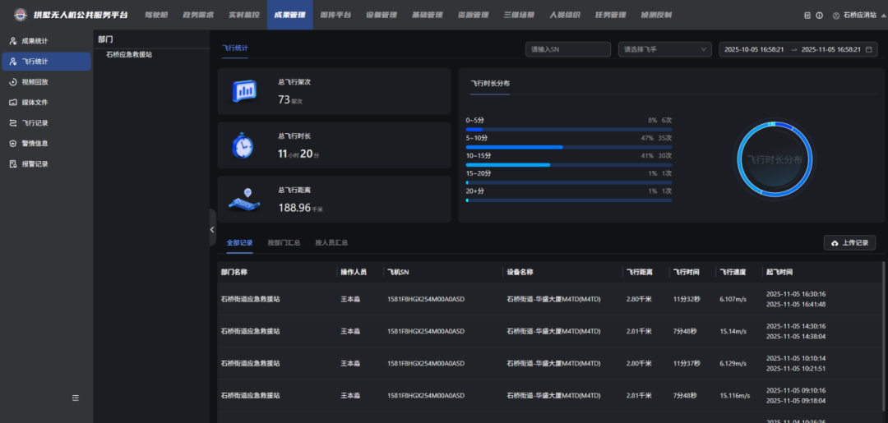This screenshot has height=423, width=888.
Task: Open the 请选择飞手 pilot dropdown
Action: pyautogui.click(x=664, y=50)
